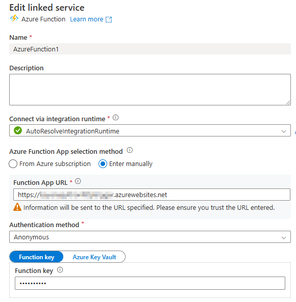The height and width of the screenshot is (302, 296).
Task: Switch to the Azure Key Vault tab
Action: [x=94, y=257]
